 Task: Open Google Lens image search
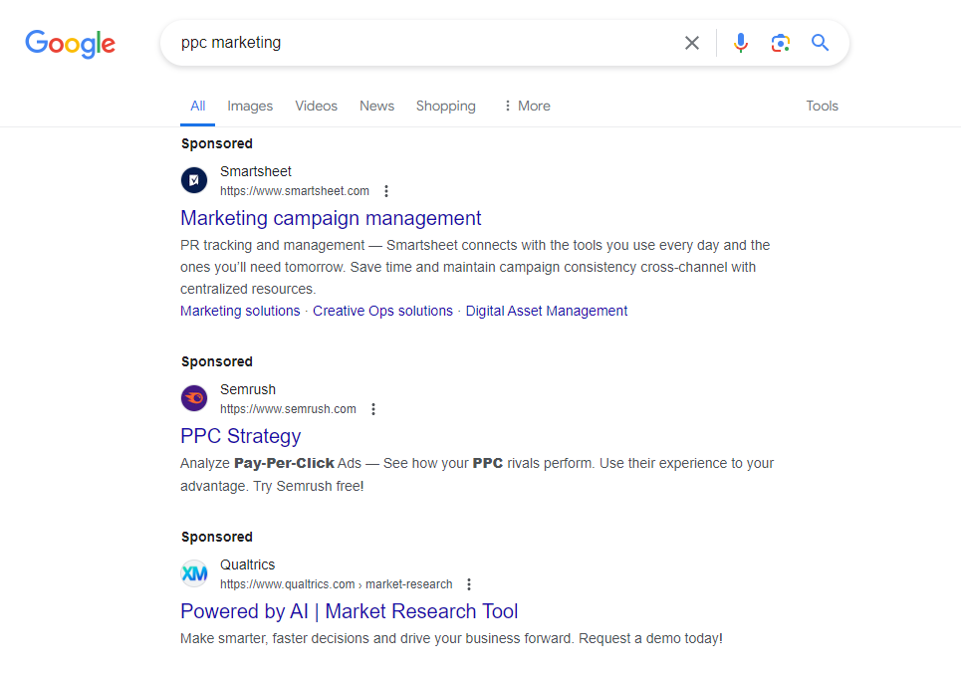pyautogui.click(x=780, y=43)
